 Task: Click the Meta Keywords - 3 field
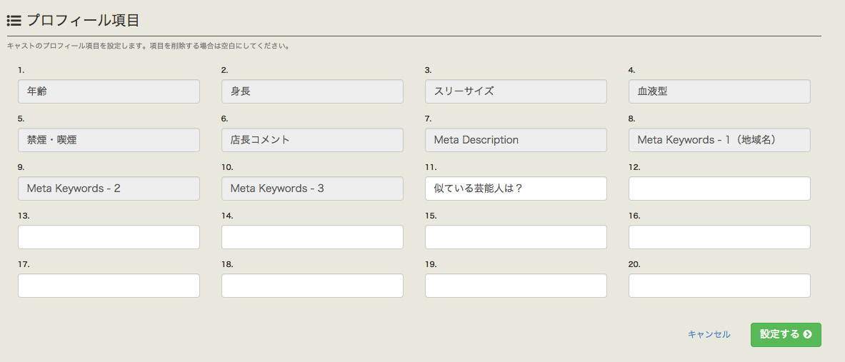tap(313, 188)
